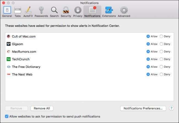
Task: Select Deny for Gigaom
Action: click(161, 44)
